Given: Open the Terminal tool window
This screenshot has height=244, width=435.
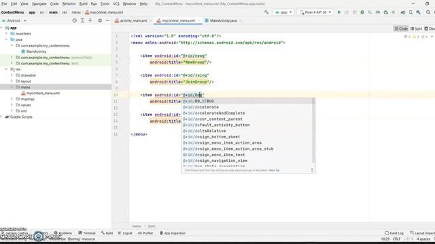Looking at the screenshot, I should (x=87, y=233).
